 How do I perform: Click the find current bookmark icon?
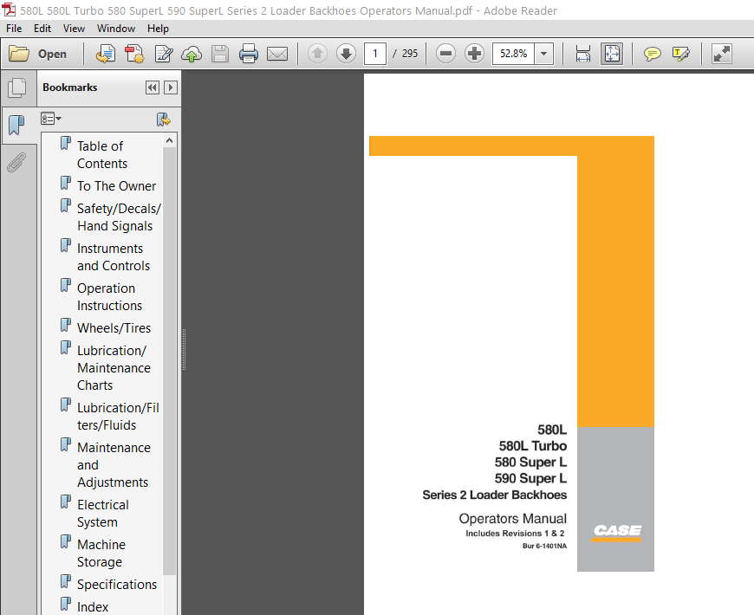pyautogui.click(x=164, y=120)
